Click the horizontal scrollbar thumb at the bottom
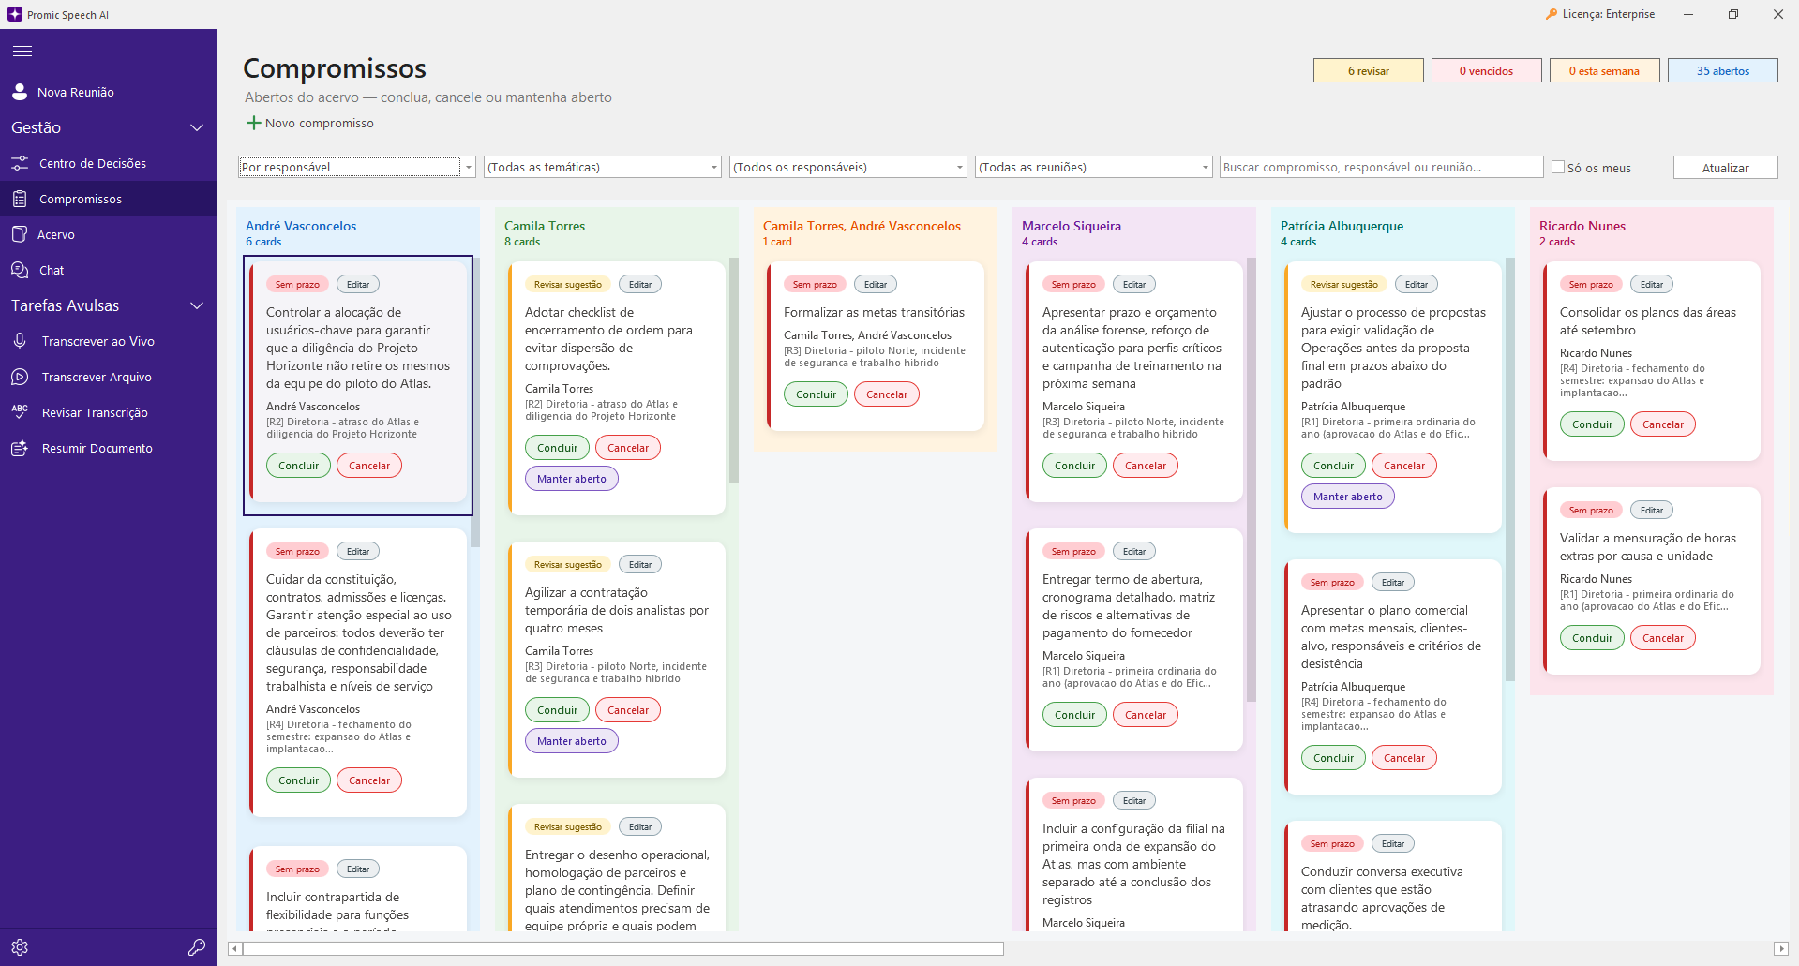 pyautogui.click(x=623, y=948)
